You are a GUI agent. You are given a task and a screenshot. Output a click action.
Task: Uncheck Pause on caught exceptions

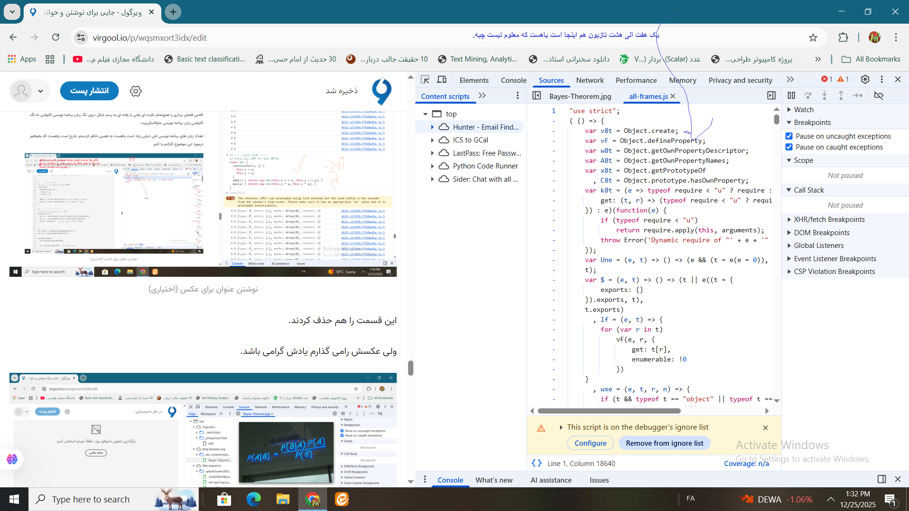(x=789, y=147)
